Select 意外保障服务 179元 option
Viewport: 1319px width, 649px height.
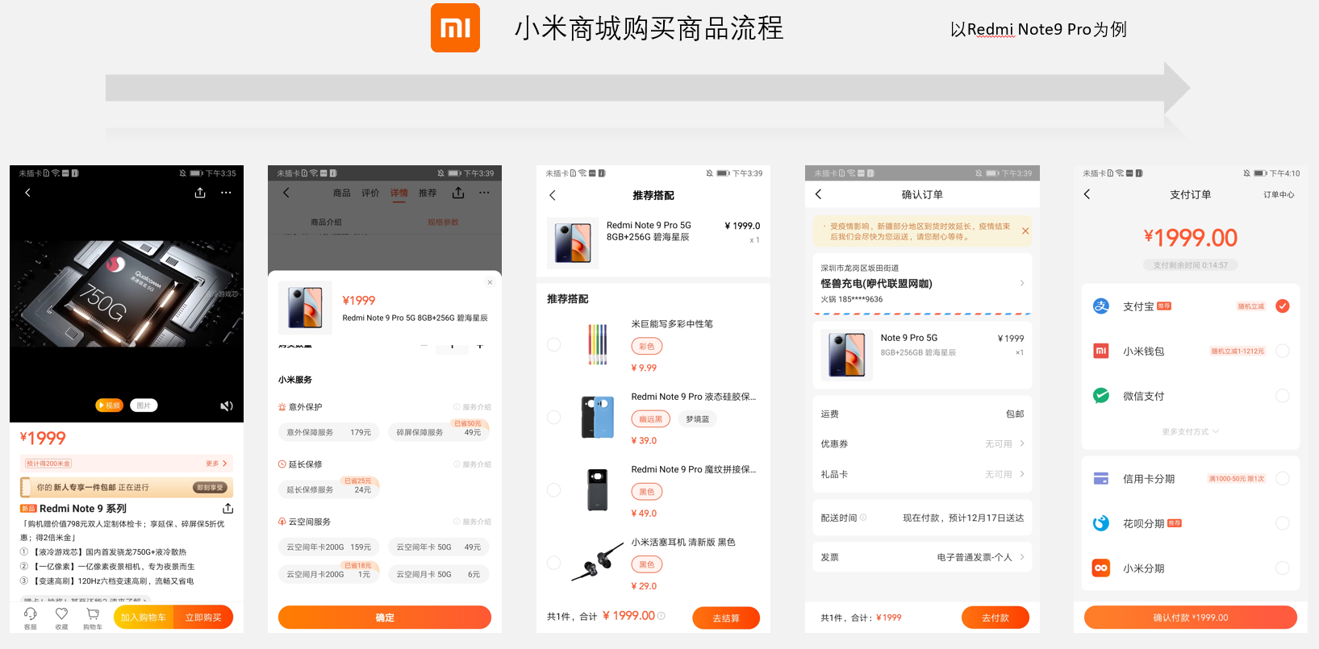(x=329, y=432)
